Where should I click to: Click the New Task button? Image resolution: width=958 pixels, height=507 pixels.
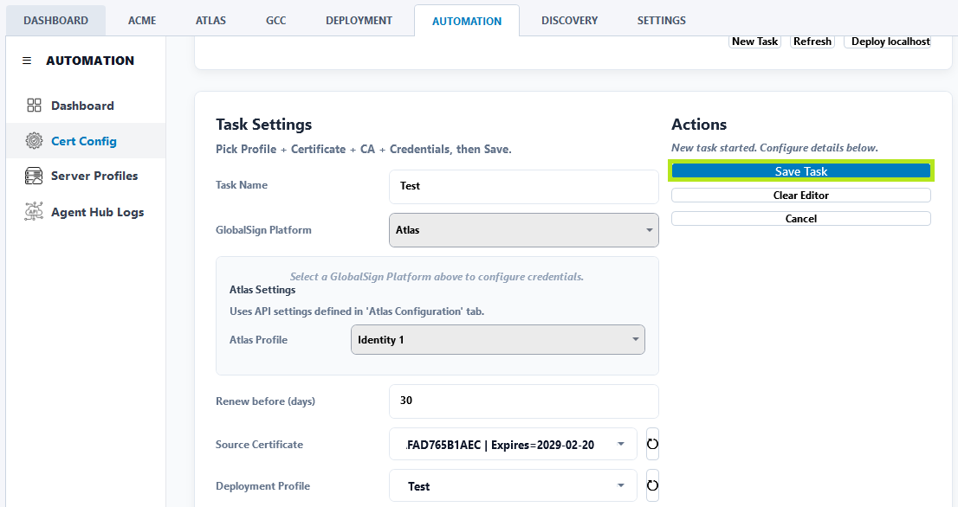pyautogui.click(x=754, y=42)
